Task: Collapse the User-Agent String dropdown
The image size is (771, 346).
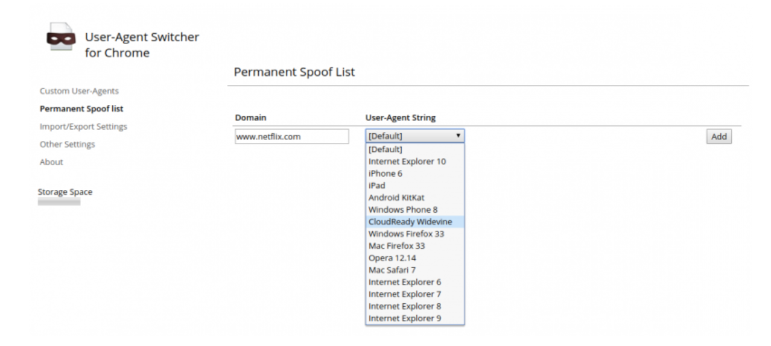Action: tap(415, 136)
